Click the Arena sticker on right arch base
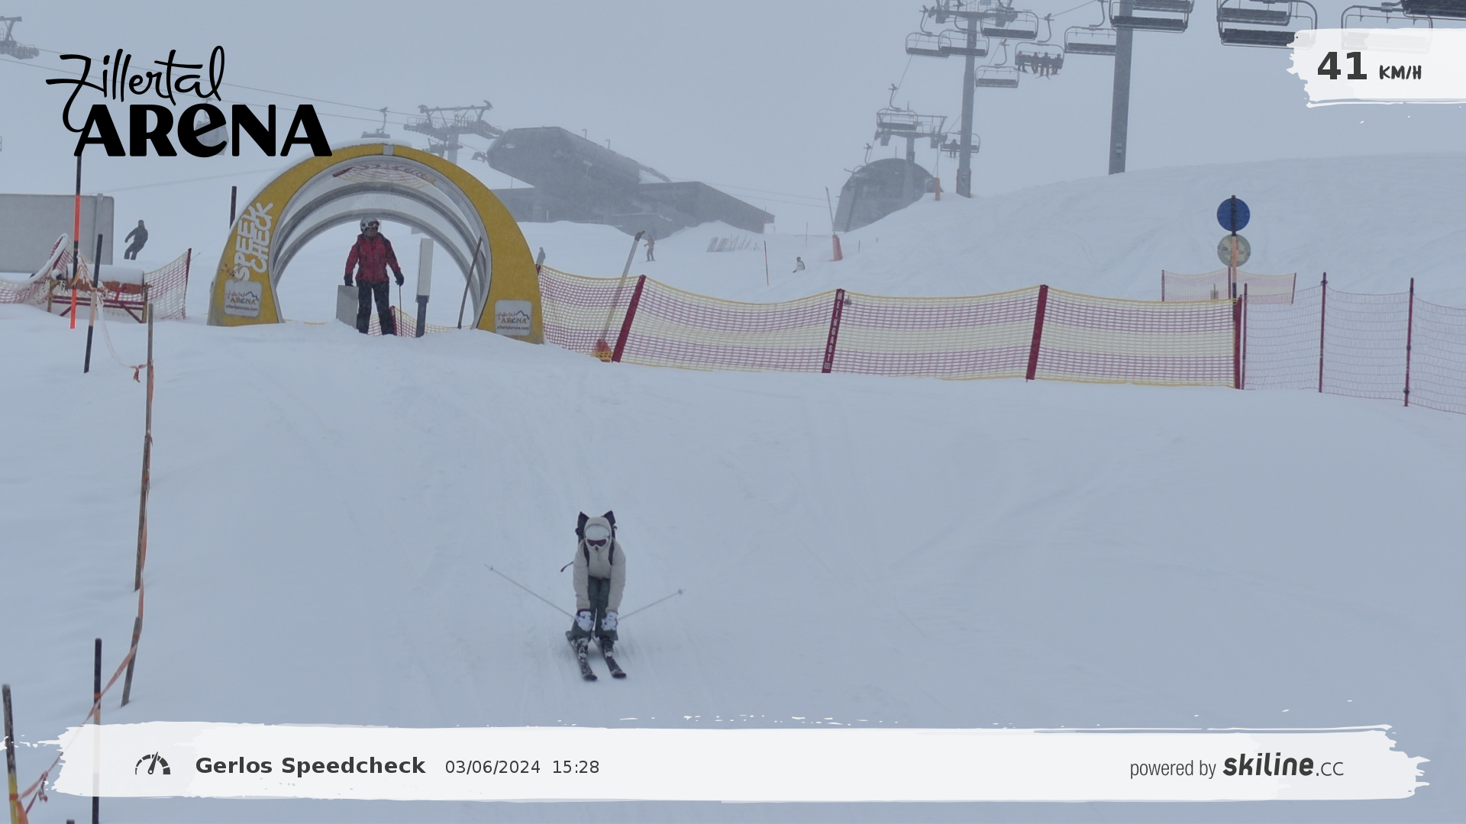This screenshot has width=1466, height=824. pos(513,318)
